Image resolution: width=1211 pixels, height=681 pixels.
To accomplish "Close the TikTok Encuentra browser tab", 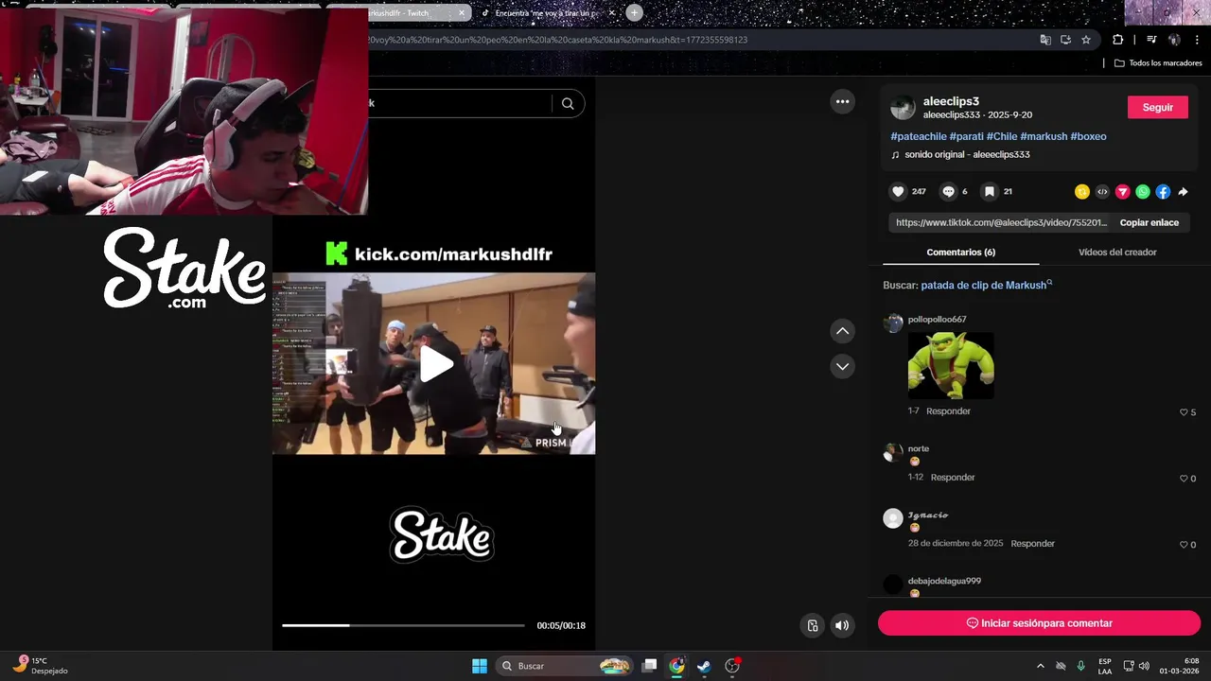I will pos(611,13).
